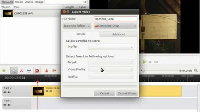The image size is (200, 112).
Task: Select the Video filter tab
Action: (19, 2)
